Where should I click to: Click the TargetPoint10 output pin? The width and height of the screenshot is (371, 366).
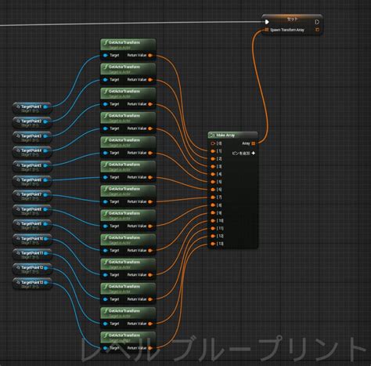pyautogui.click(x=45, y=238)
